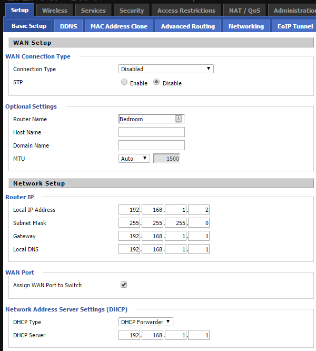Select the Basic Setup sub-tab

(29, 26)
